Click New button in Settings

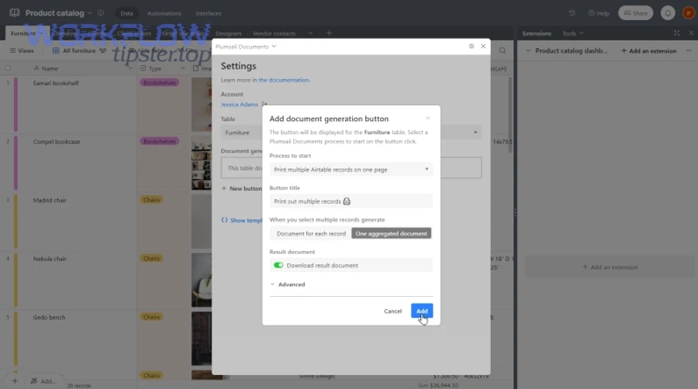[242, 188]
